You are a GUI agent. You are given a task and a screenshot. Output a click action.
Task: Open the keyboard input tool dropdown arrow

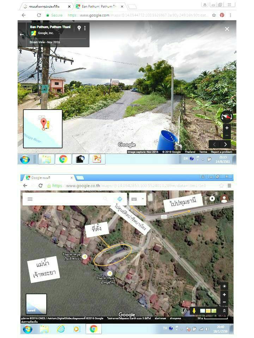pos(143,199)
